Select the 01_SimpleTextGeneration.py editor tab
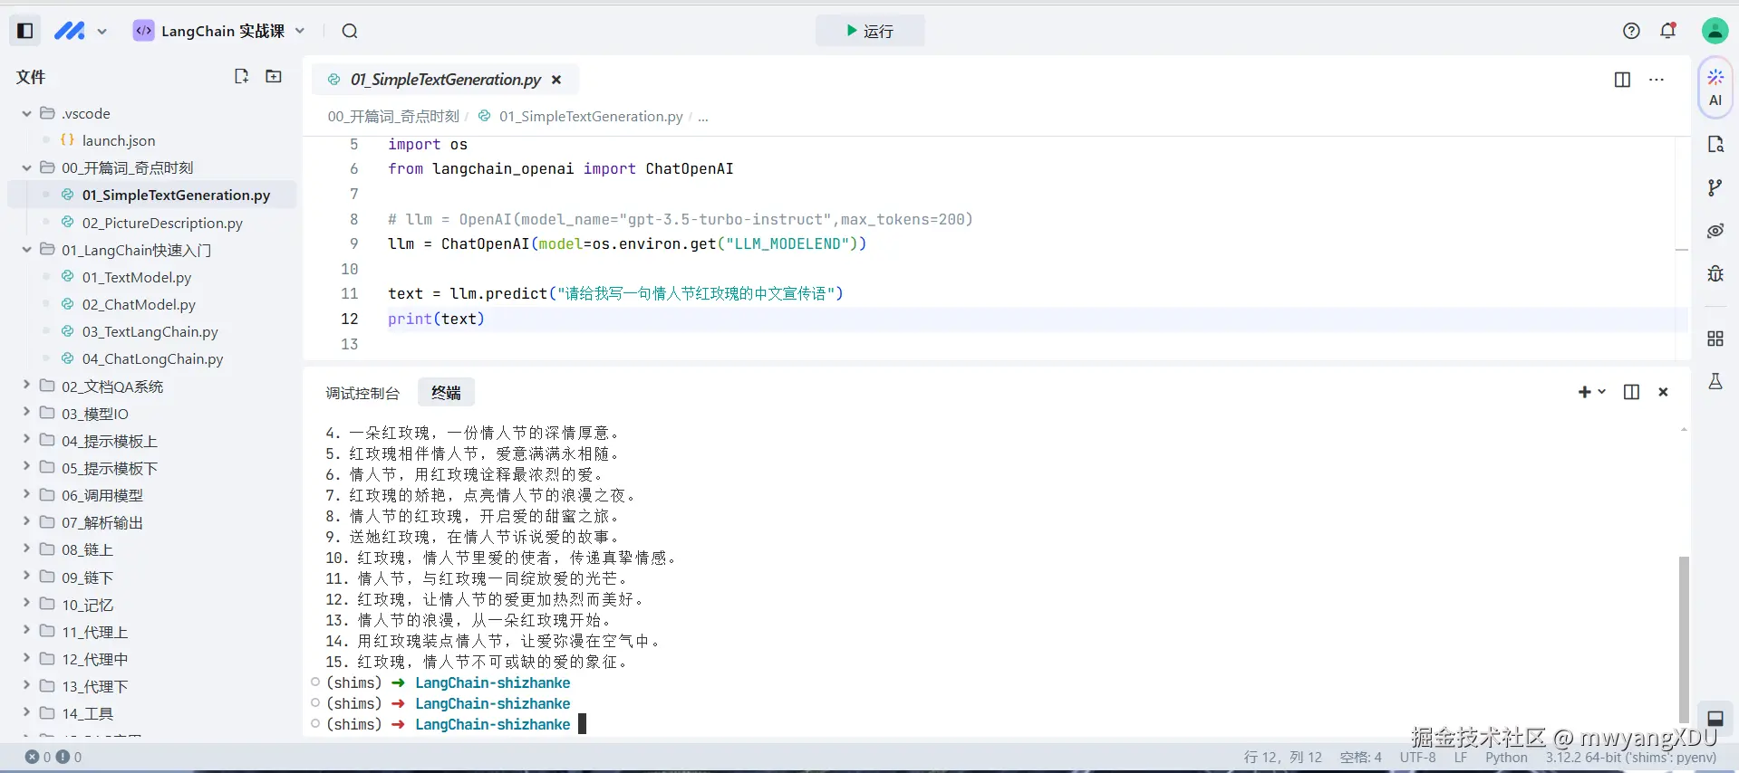 tap(445, 80)
